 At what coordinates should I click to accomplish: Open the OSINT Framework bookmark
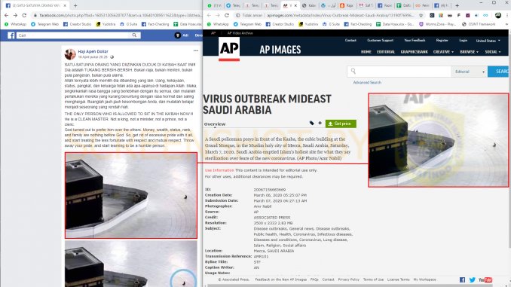click(x=479, y=24)
